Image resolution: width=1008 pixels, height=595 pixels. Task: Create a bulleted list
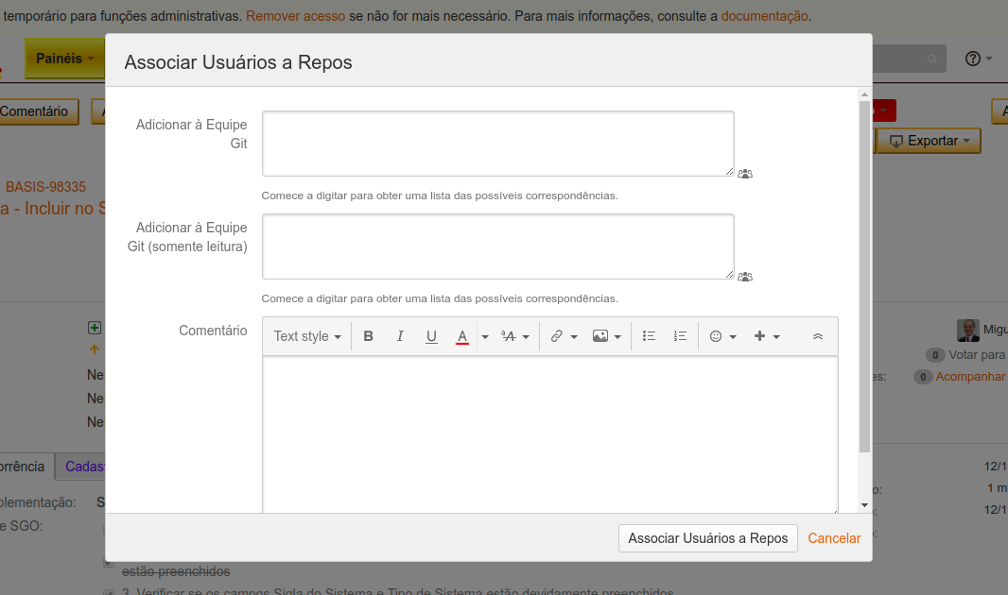(x=649, y=336)
